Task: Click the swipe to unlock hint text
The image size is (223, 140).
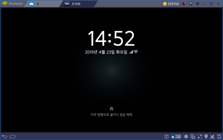Action: [111, 115]
